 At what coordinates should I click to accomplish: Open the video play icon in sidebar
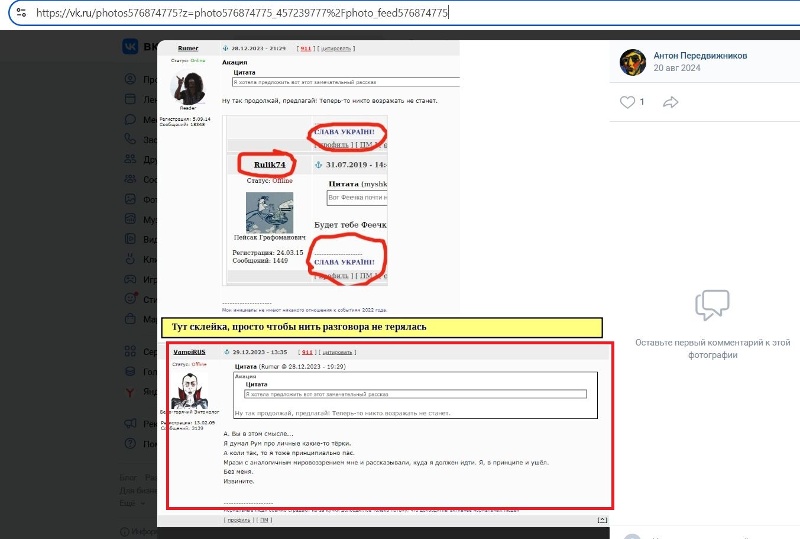131,239
